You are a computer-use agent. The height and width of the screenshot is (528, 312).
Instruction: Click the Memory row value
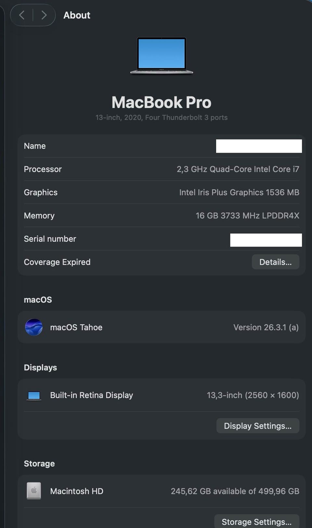click(x=247, y=216)
